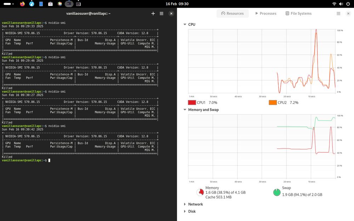This screenshot has height=221, width=354.
Task: Open System Monitor's hamburger menu
Action: click(338, 13)
